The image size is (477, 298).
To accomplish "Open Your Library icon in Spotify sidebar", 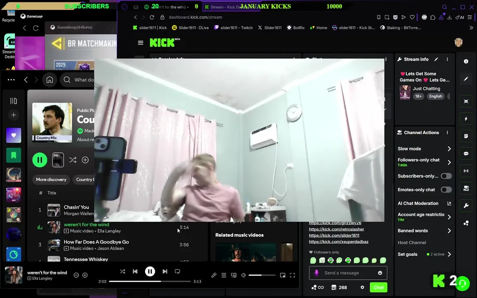I will tap(13, 101).
